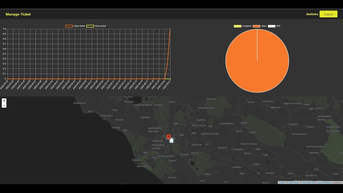Image resolution: width=343 pixels, height=193 pixels.
Task: Click the Anagni label on map
Action: coord(256,164)
